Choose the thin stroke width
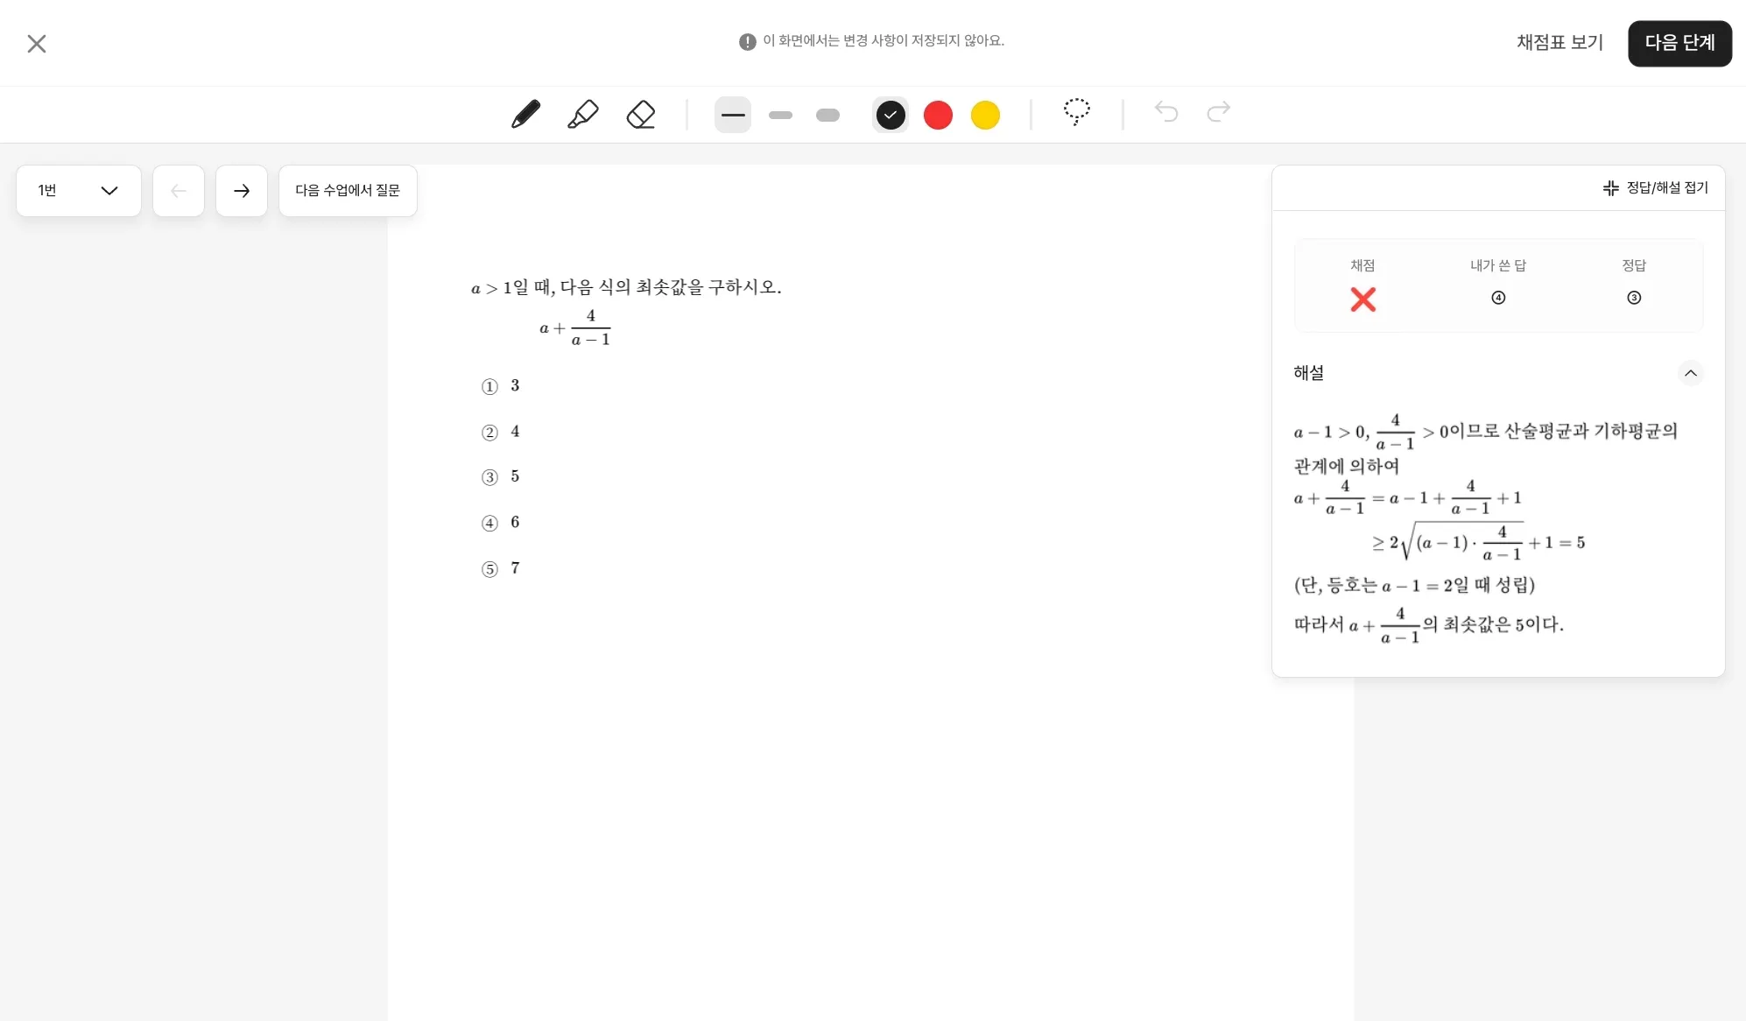This screenshot has width=1746, height=1021. click(733, 115)
